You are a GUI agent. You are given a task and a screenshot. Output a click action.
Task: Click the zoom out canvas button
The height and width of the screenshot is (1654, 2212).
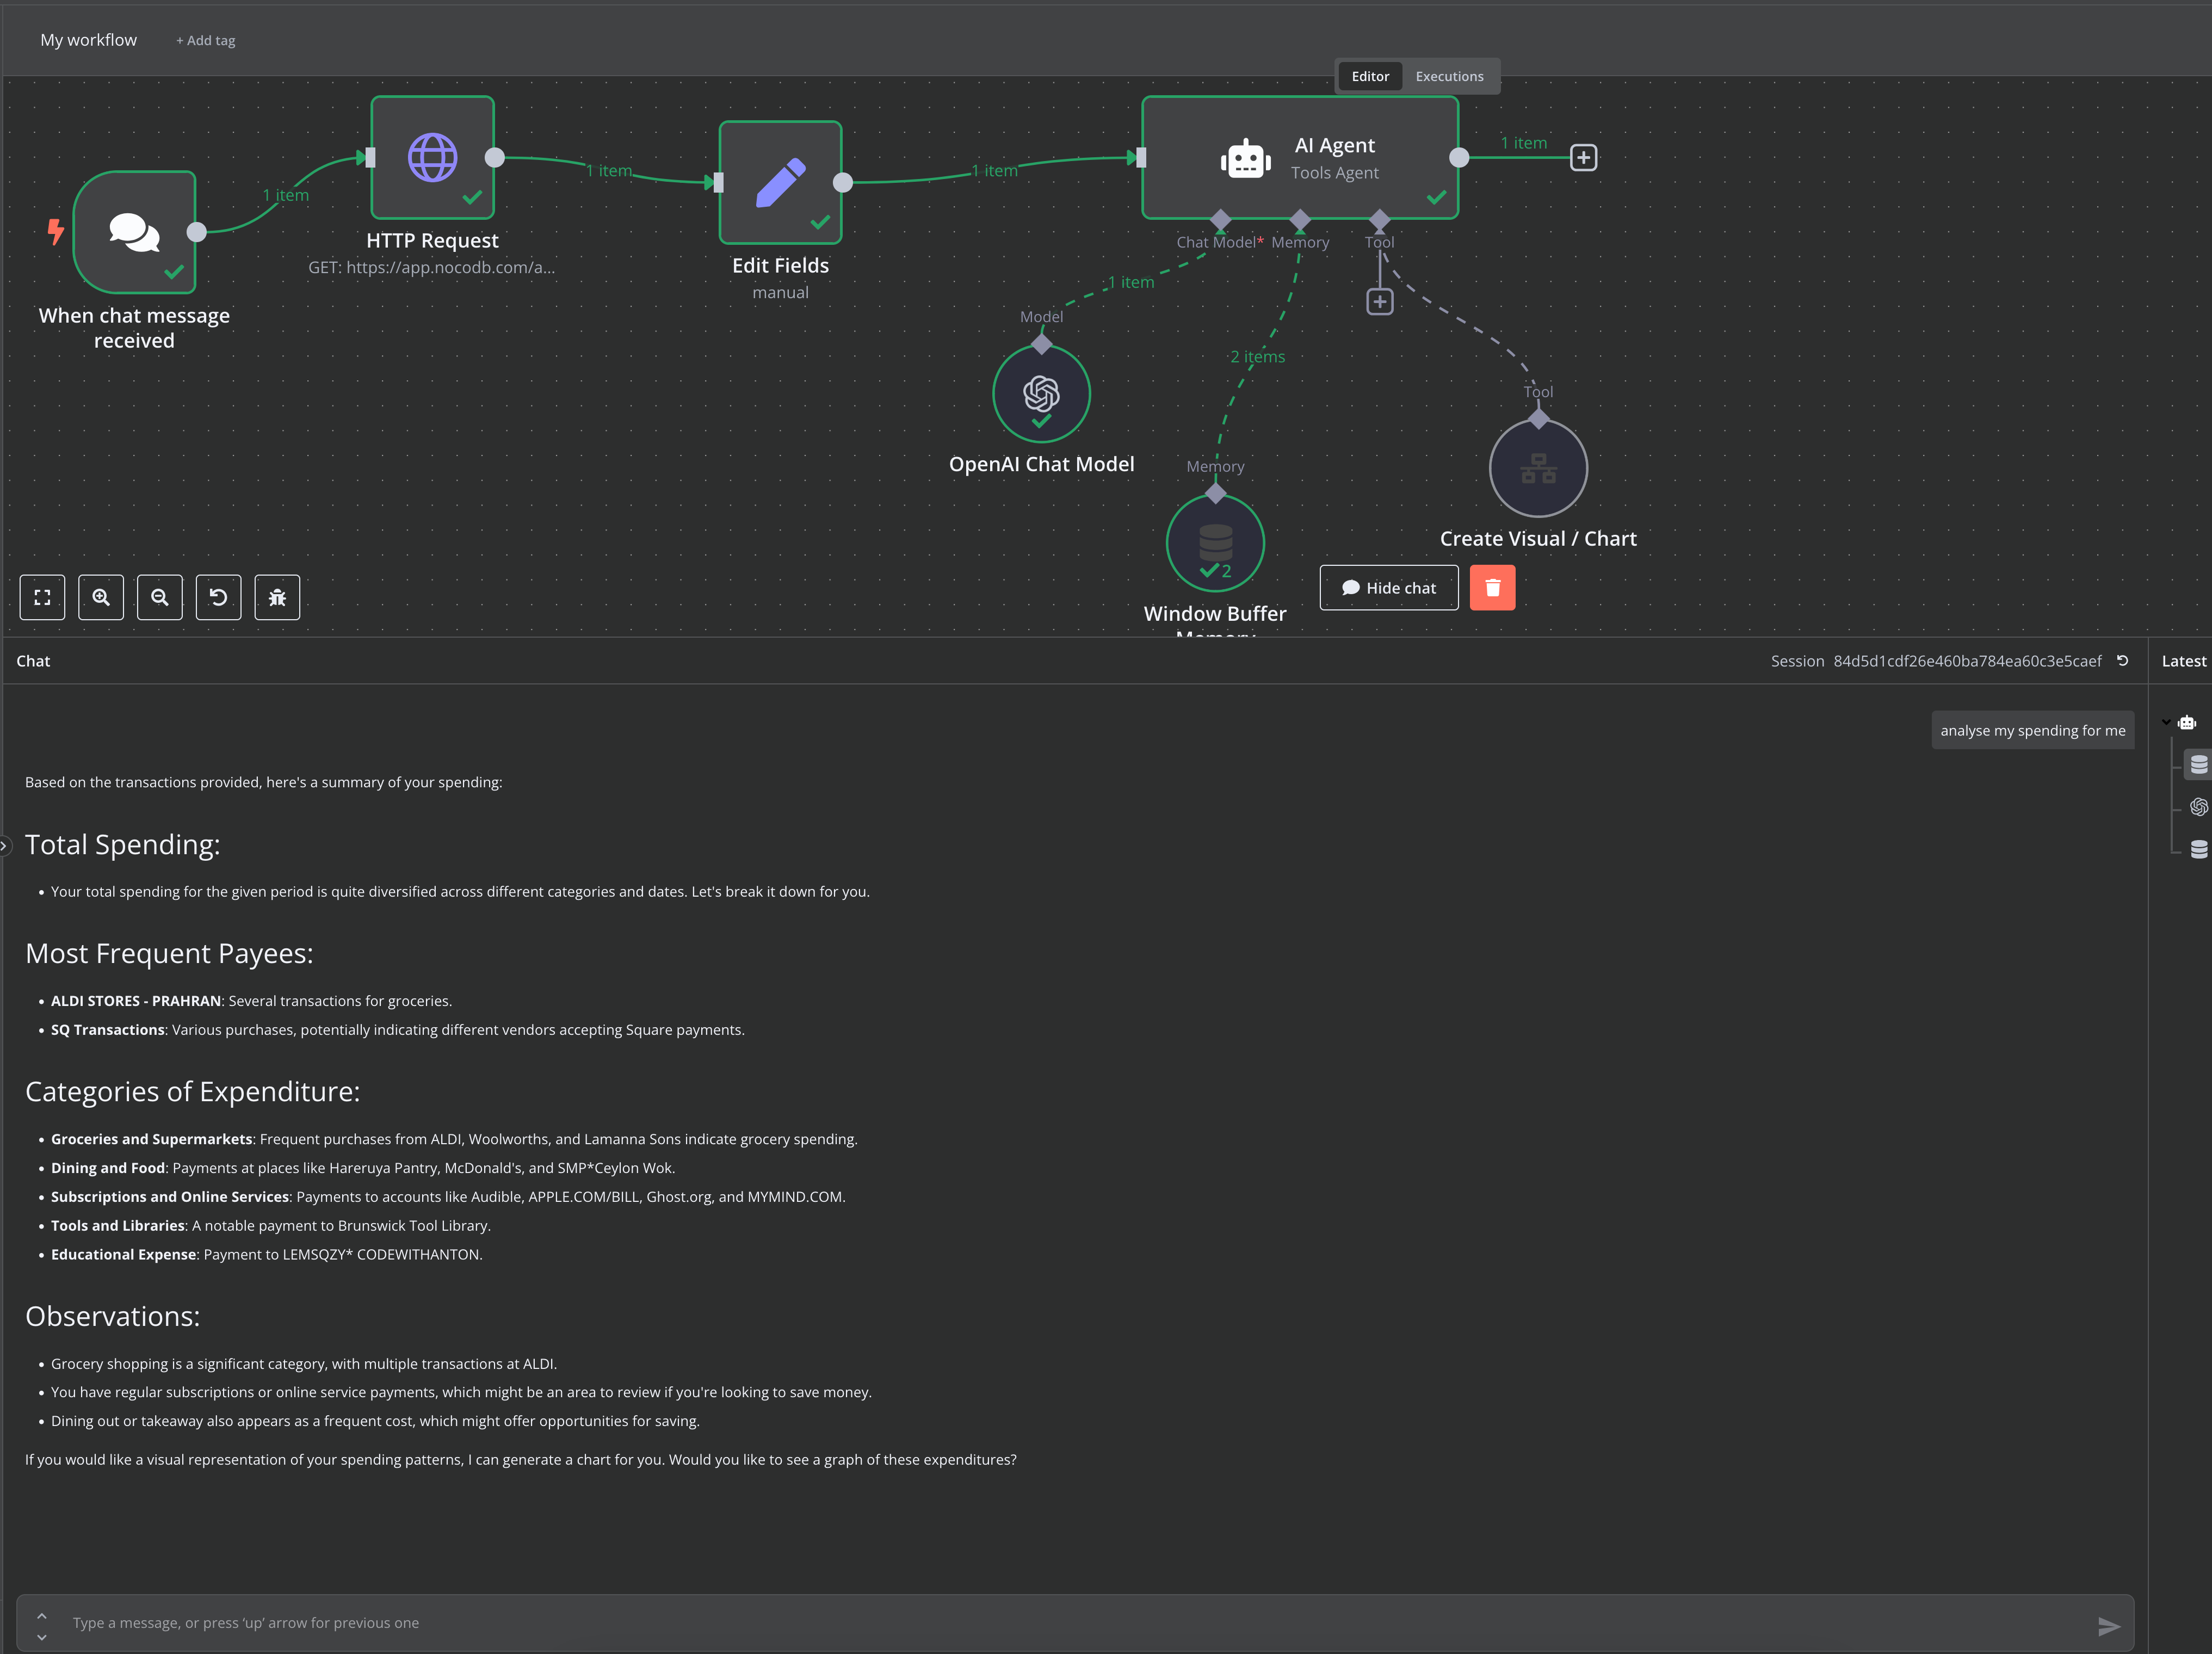tap(160, 597)
